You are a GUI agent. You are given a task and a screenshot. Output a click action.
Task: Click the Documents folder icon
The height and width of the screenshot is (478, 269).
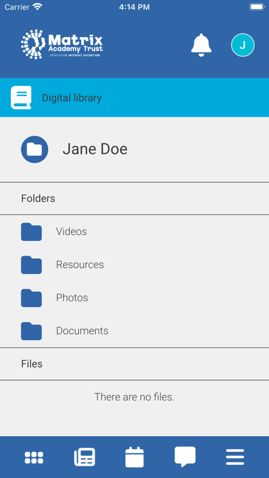click(32, 331)
